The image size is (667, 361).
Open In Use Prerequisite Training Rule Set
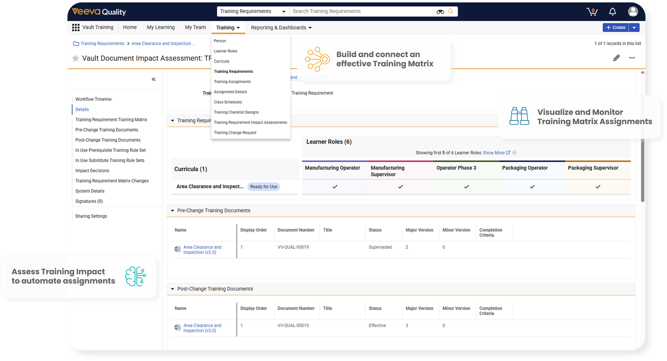click(110, 150)
